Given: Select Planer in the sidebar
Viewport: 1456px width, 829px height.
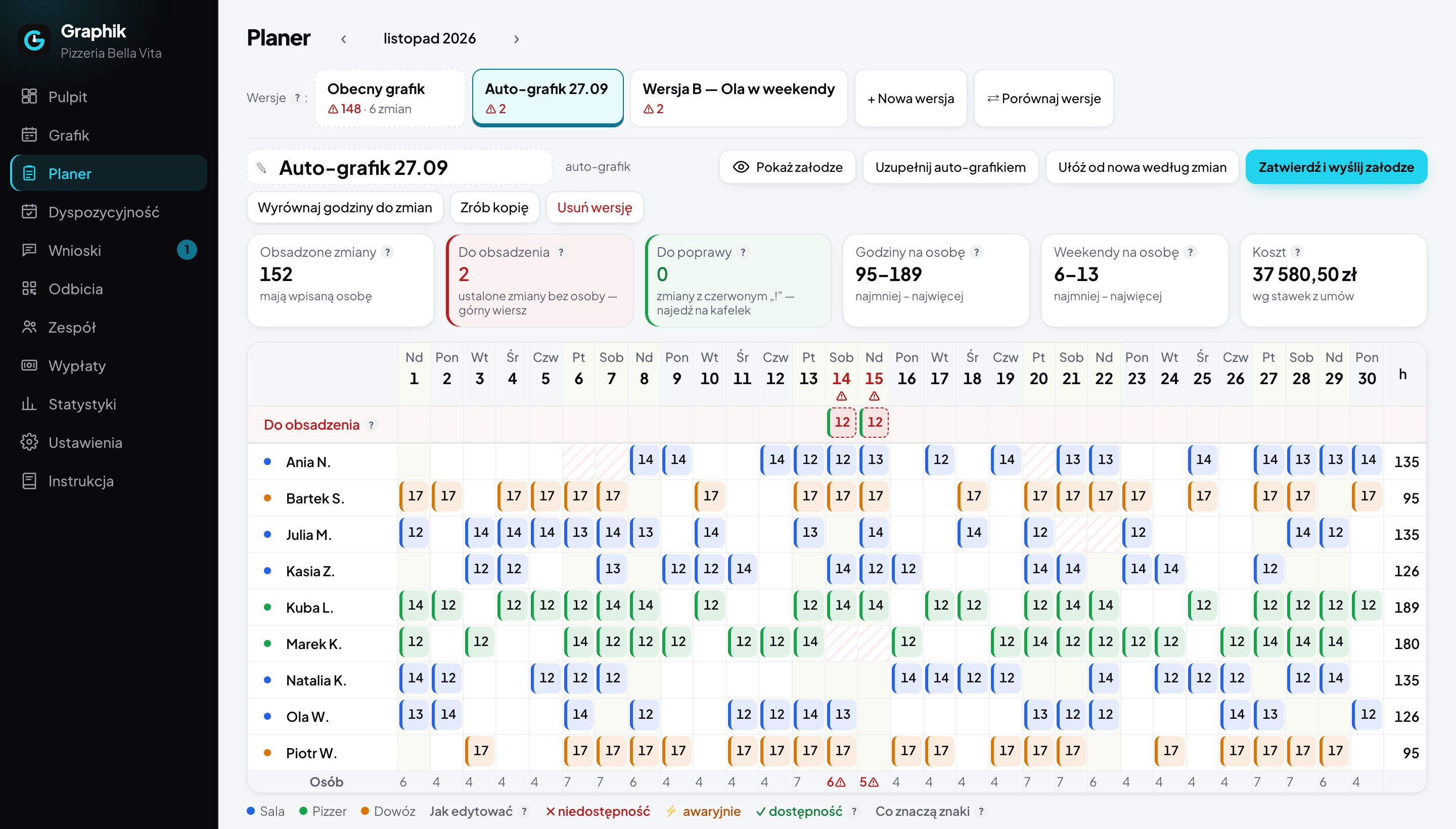Looking at the screenshot, I should pyautogui.click(x=108, y=173).
